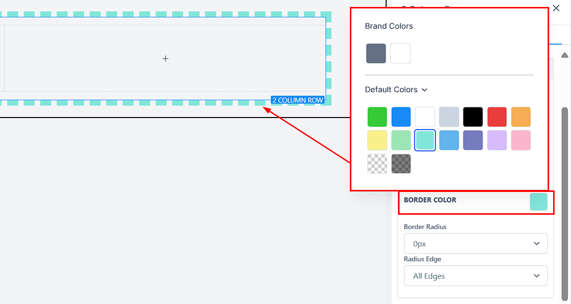Click the scrollbar up arrow

pyautogui.click(x=565, y=55)
